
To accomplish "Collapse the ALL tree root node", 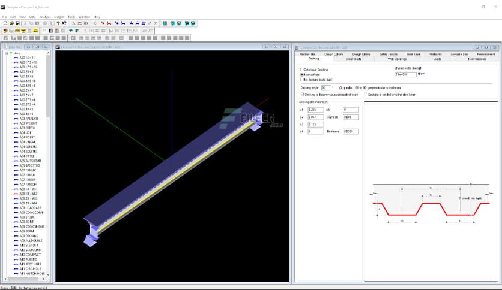I will coord(5,53).
